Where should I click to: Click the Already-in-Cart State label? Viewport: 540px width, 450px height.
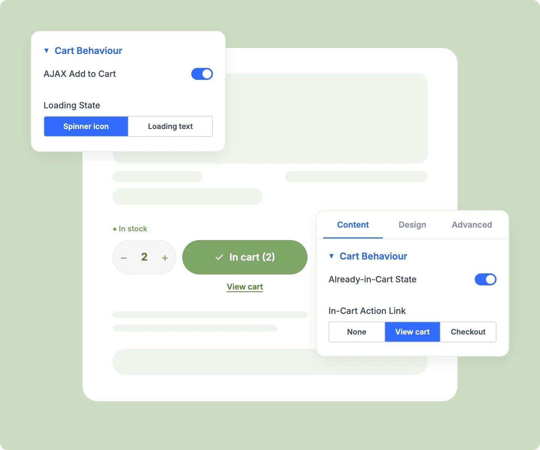coord(372,279)
